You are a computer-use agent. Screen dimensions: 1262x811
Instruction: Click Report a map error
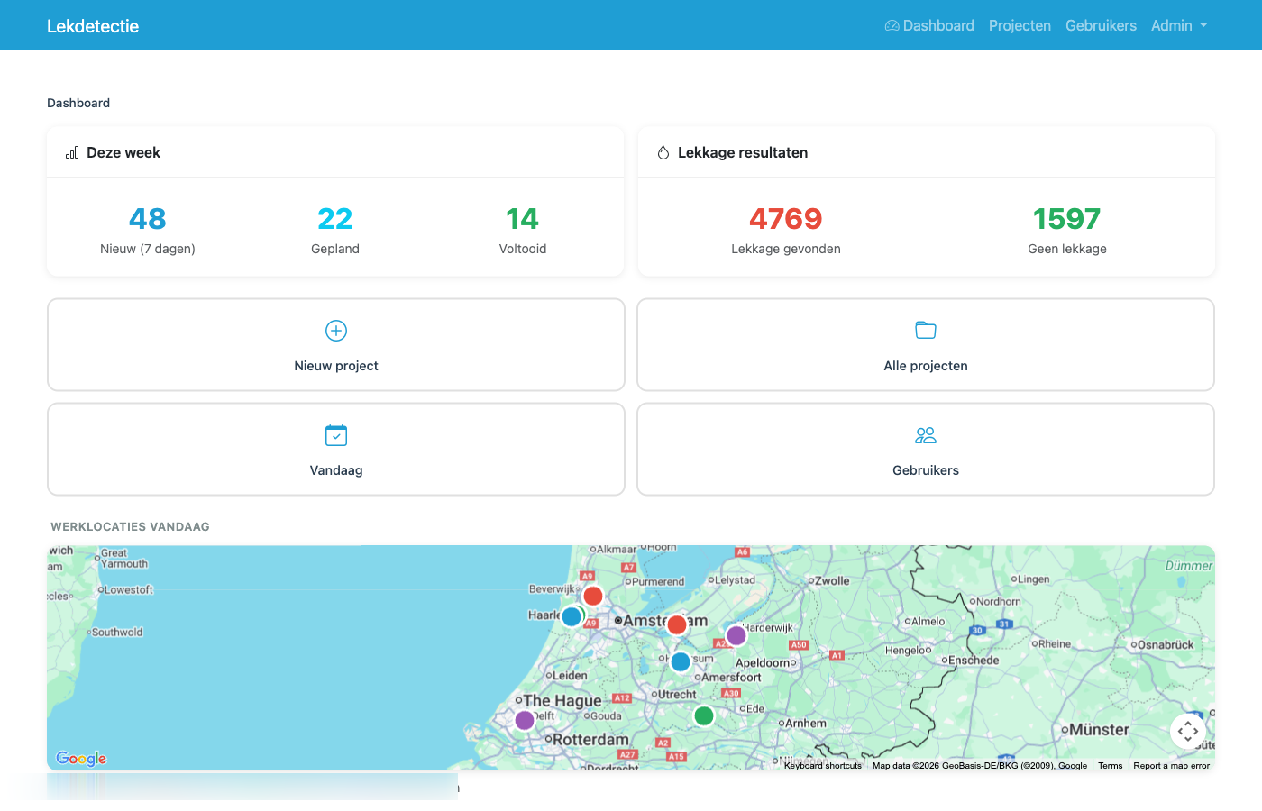pos(1171,765)
